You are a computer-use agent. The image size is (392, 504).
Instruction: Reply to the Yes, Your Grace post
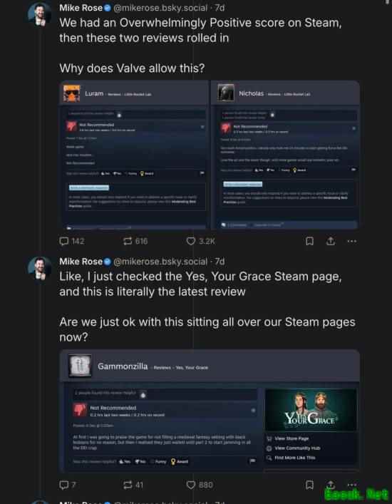(x=68, y=485)
